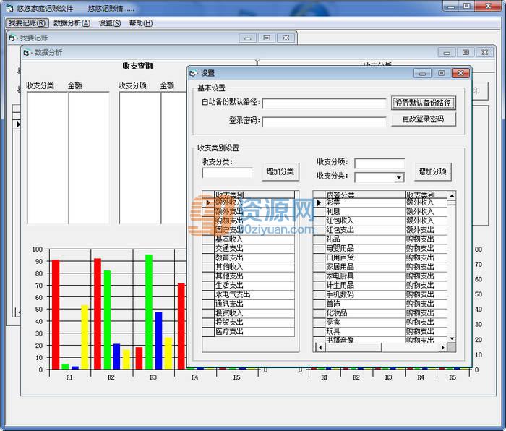
Task: Select the 红包收入 row
Action: click(380, 221)
